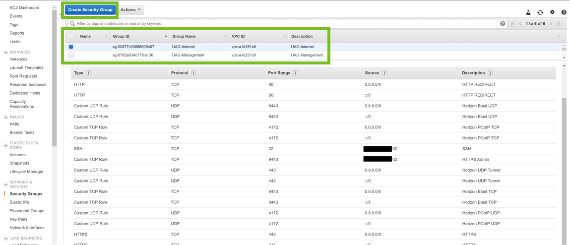Screen dimensions: 570x245
Task: Open Reserved Instances
Action: point(28,85)
